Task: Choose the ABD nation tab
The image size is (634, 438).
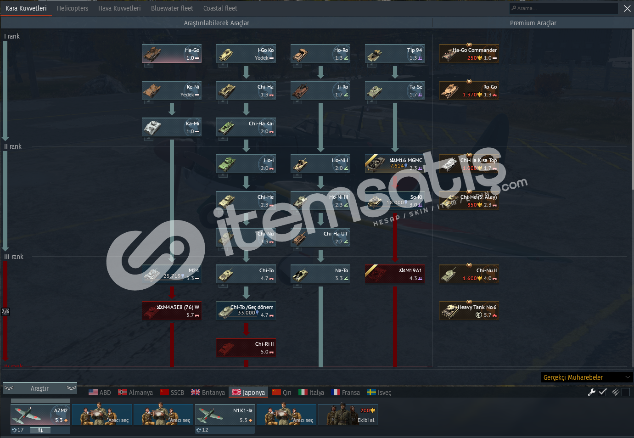Action: [x=100, y=393]
